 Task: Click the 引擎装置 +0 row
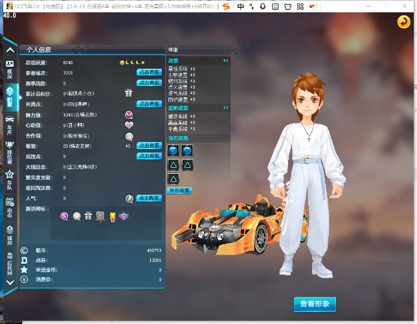(x=182, y=75)
